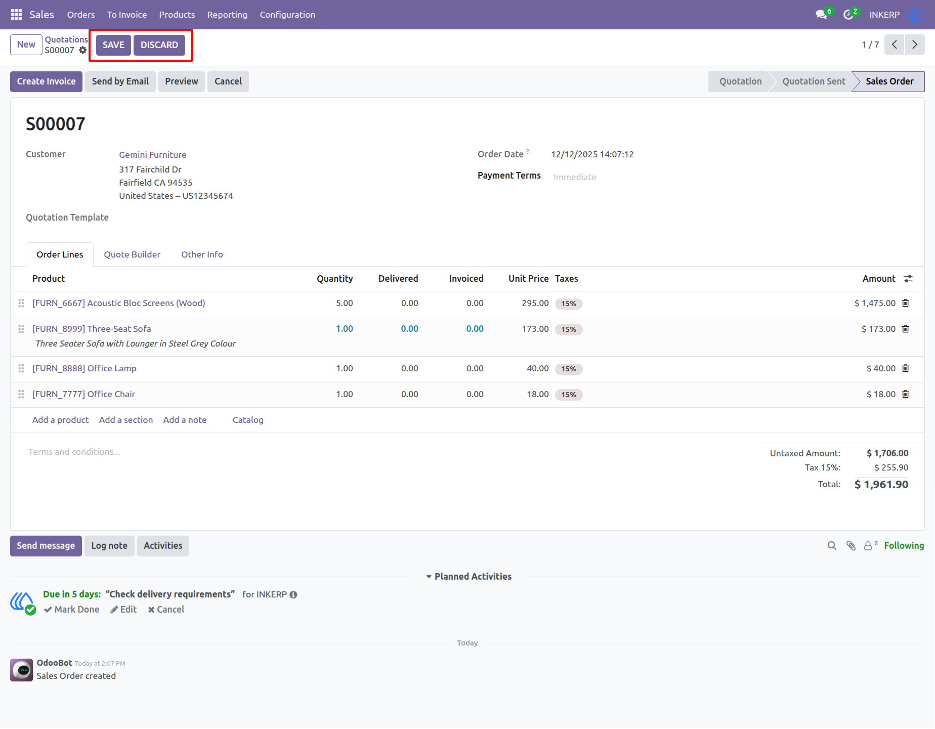
Task: Click the Three-Seat Sofa quantity 1.00
Action: [x=345, y=329]
